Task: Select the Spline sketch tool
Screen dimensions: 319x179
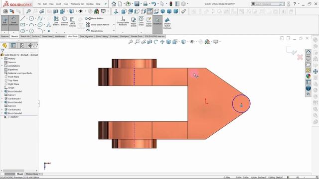Action: pos(40,18)
